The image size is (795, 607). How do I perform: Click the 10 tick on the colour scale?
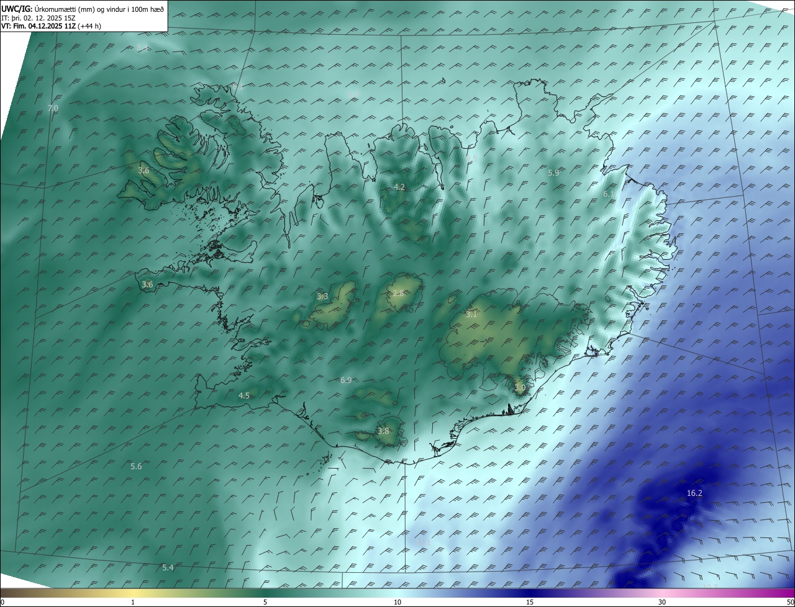click(x=397, y=603)
